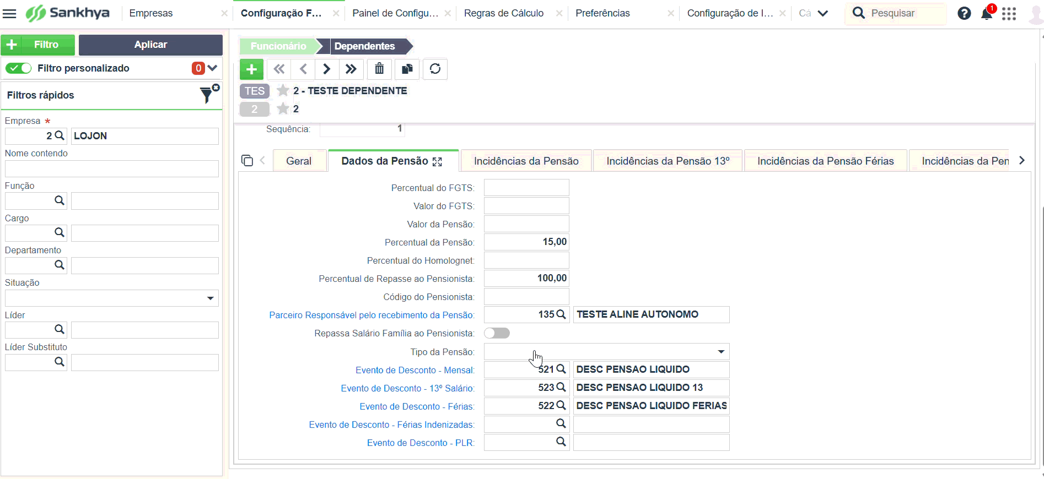
Task: Toggle Repassa Salário Família ao Pensionista
Action: point(497,333)
